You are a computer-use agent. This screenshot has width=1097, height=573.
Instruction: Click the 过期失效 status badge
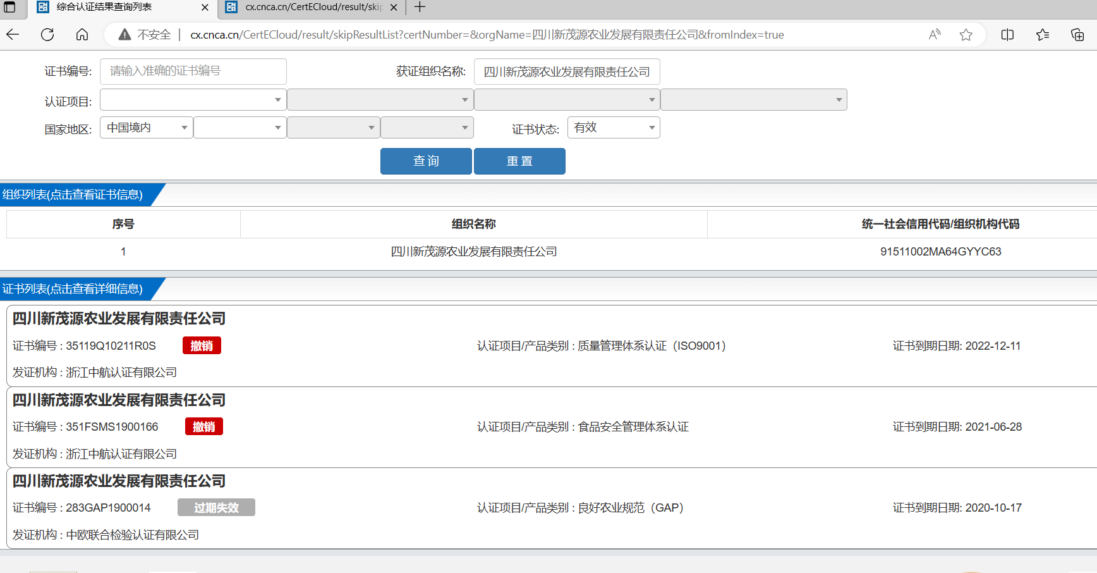(216, 508)
